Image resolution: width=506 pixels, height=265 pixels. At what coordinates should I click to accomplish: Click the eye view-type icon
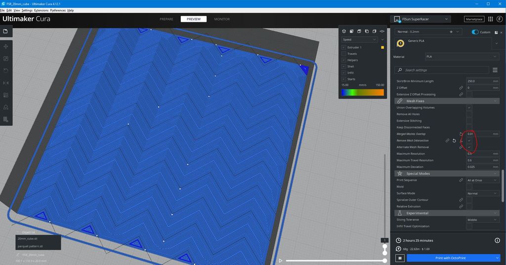click(382, 31)
